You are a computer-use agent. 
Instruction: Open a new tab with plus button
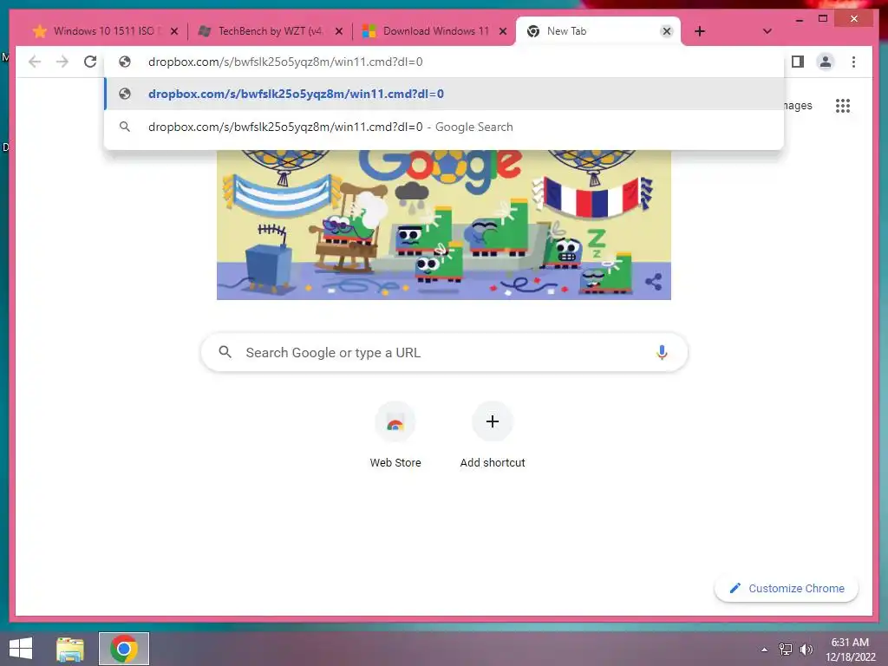(x=700, y=31)
